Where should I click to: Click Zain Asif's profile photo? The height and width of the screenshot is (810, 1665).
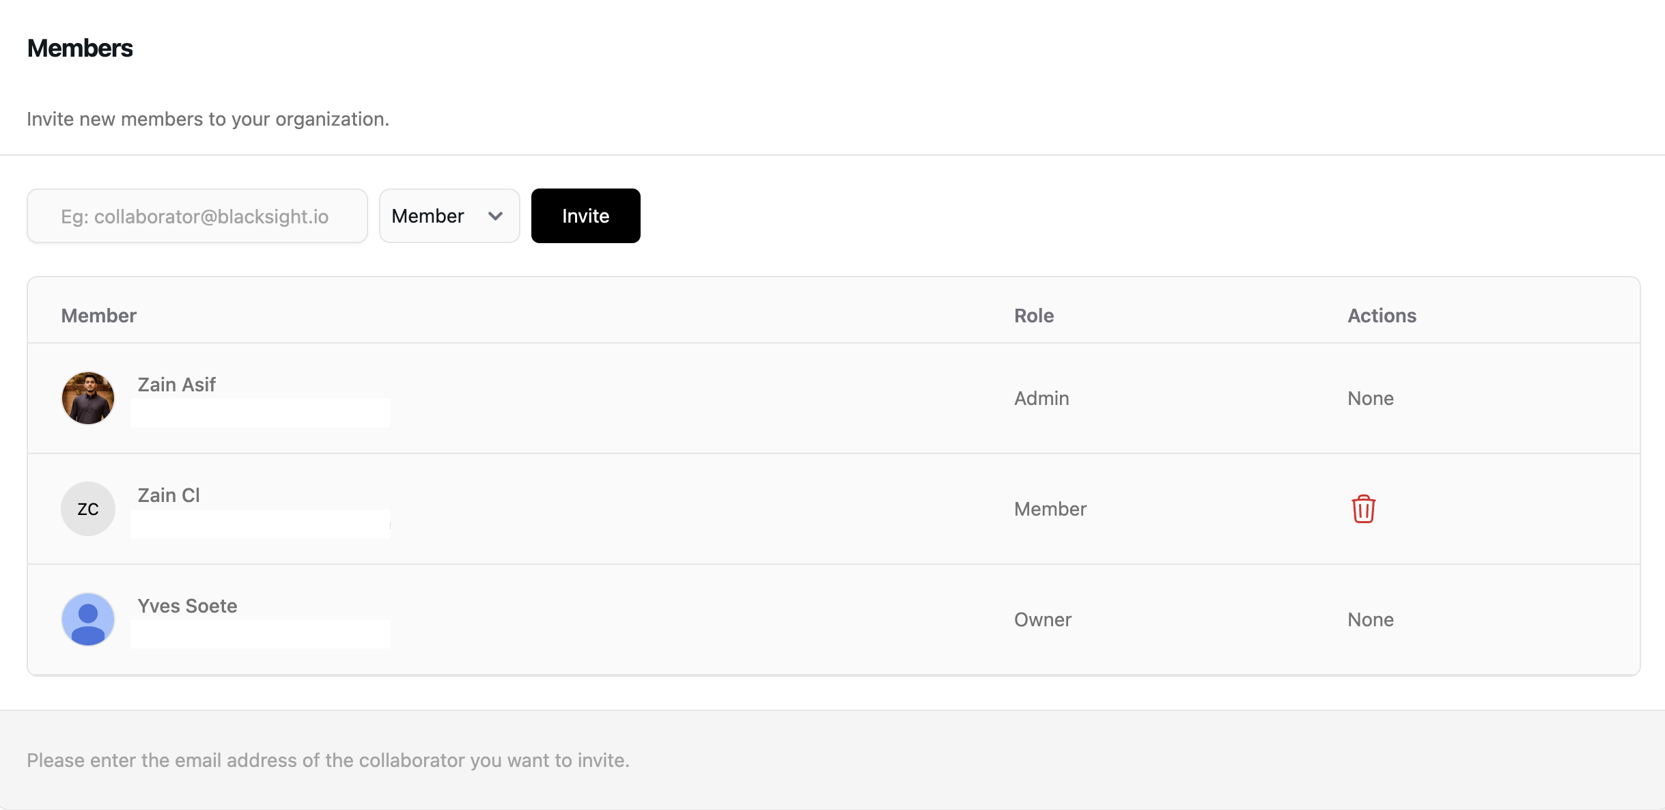[88, 398]
